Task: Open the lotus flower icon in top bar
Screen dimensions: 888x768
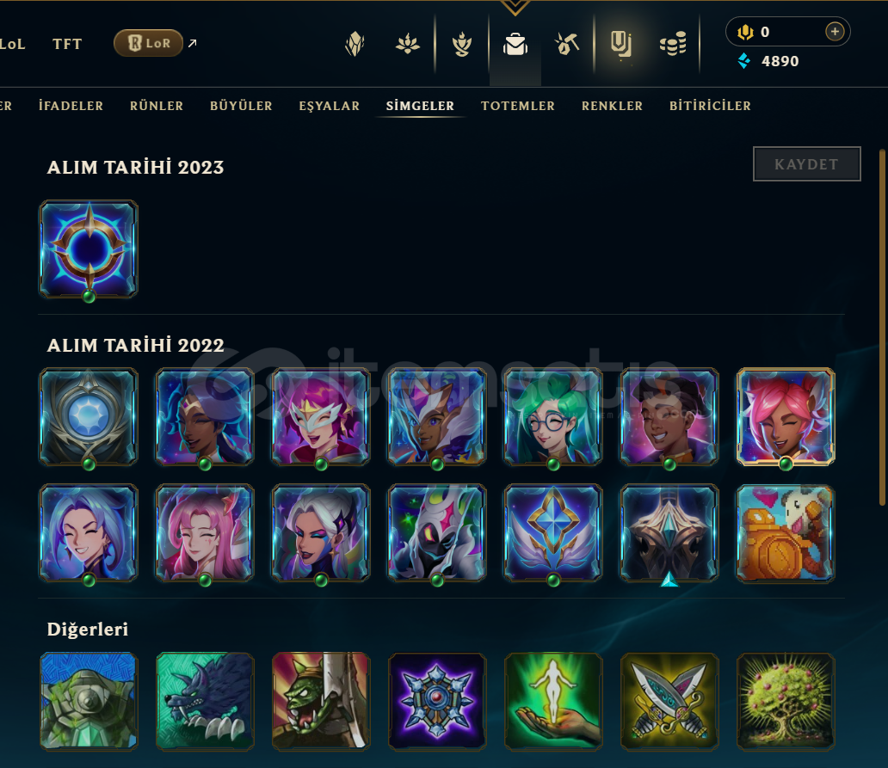Action: tap(408, 44)
